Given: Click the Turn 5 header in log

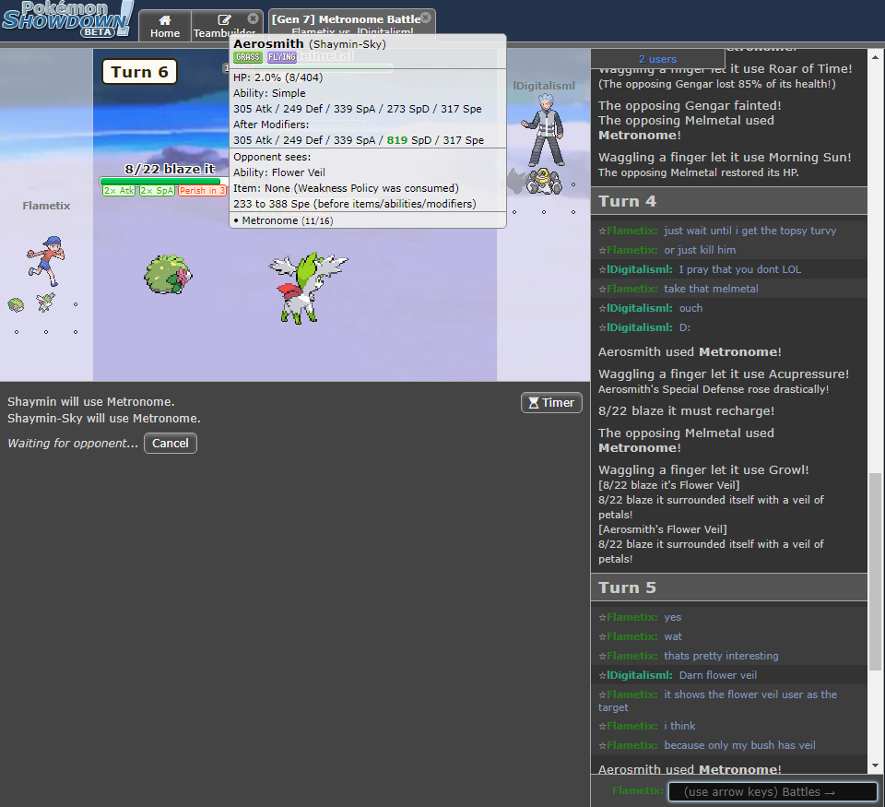Looking at the screenshot, I should (x=728, y=587).
